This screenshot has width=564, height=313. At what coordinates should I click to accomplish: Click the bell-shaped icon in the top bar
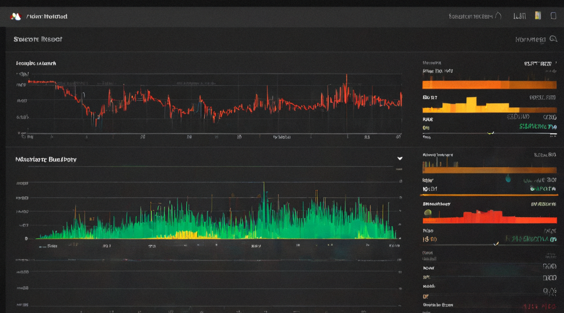498,16
